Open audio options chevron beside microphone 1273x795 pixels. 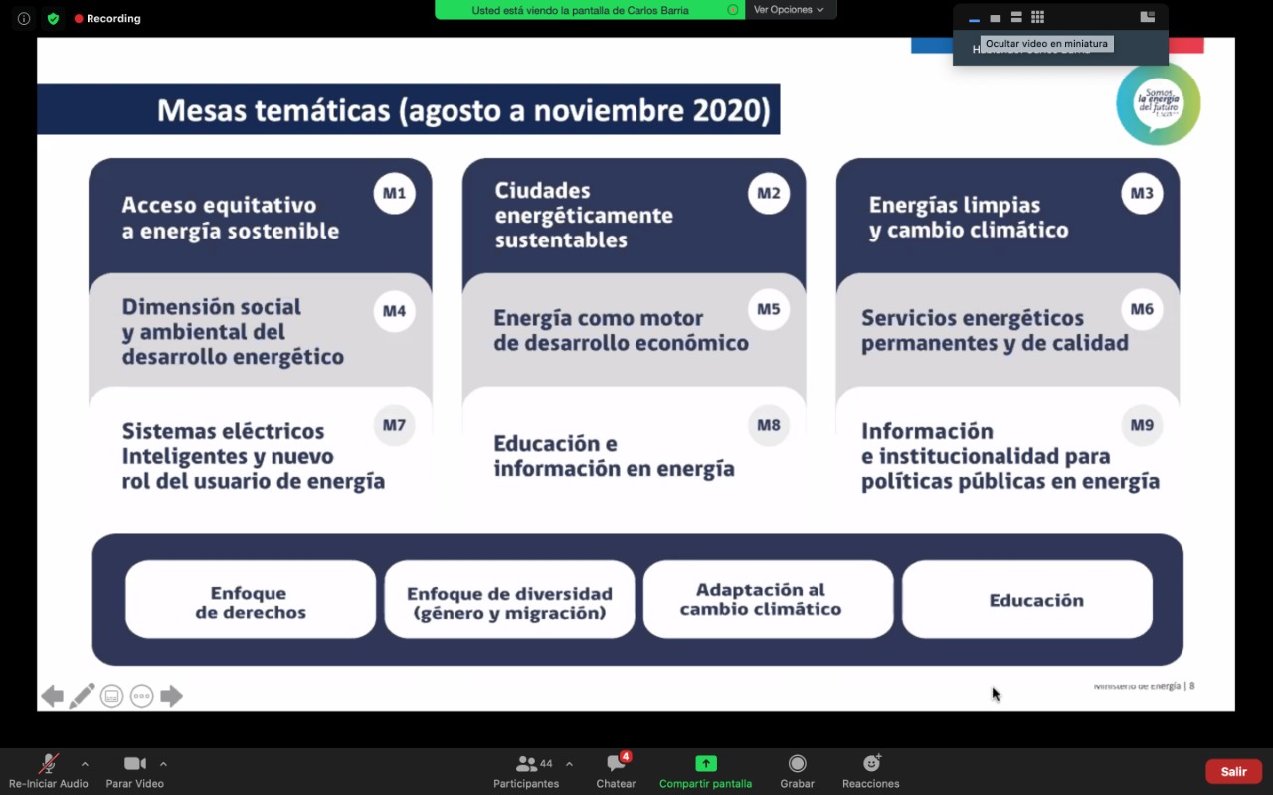click(85, 764)
